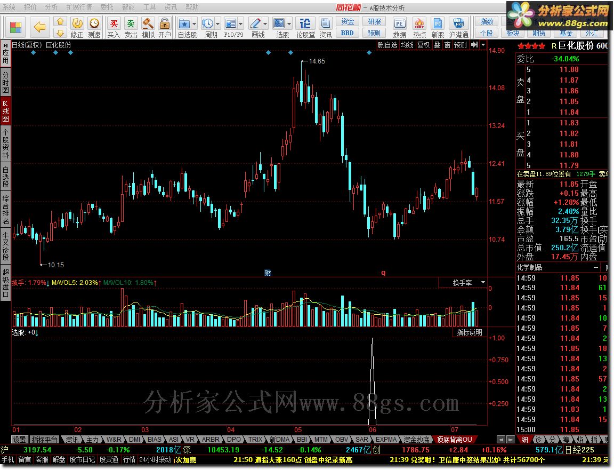Open 股市日记 in the bottom bar
614x470 pixels.
82,460
